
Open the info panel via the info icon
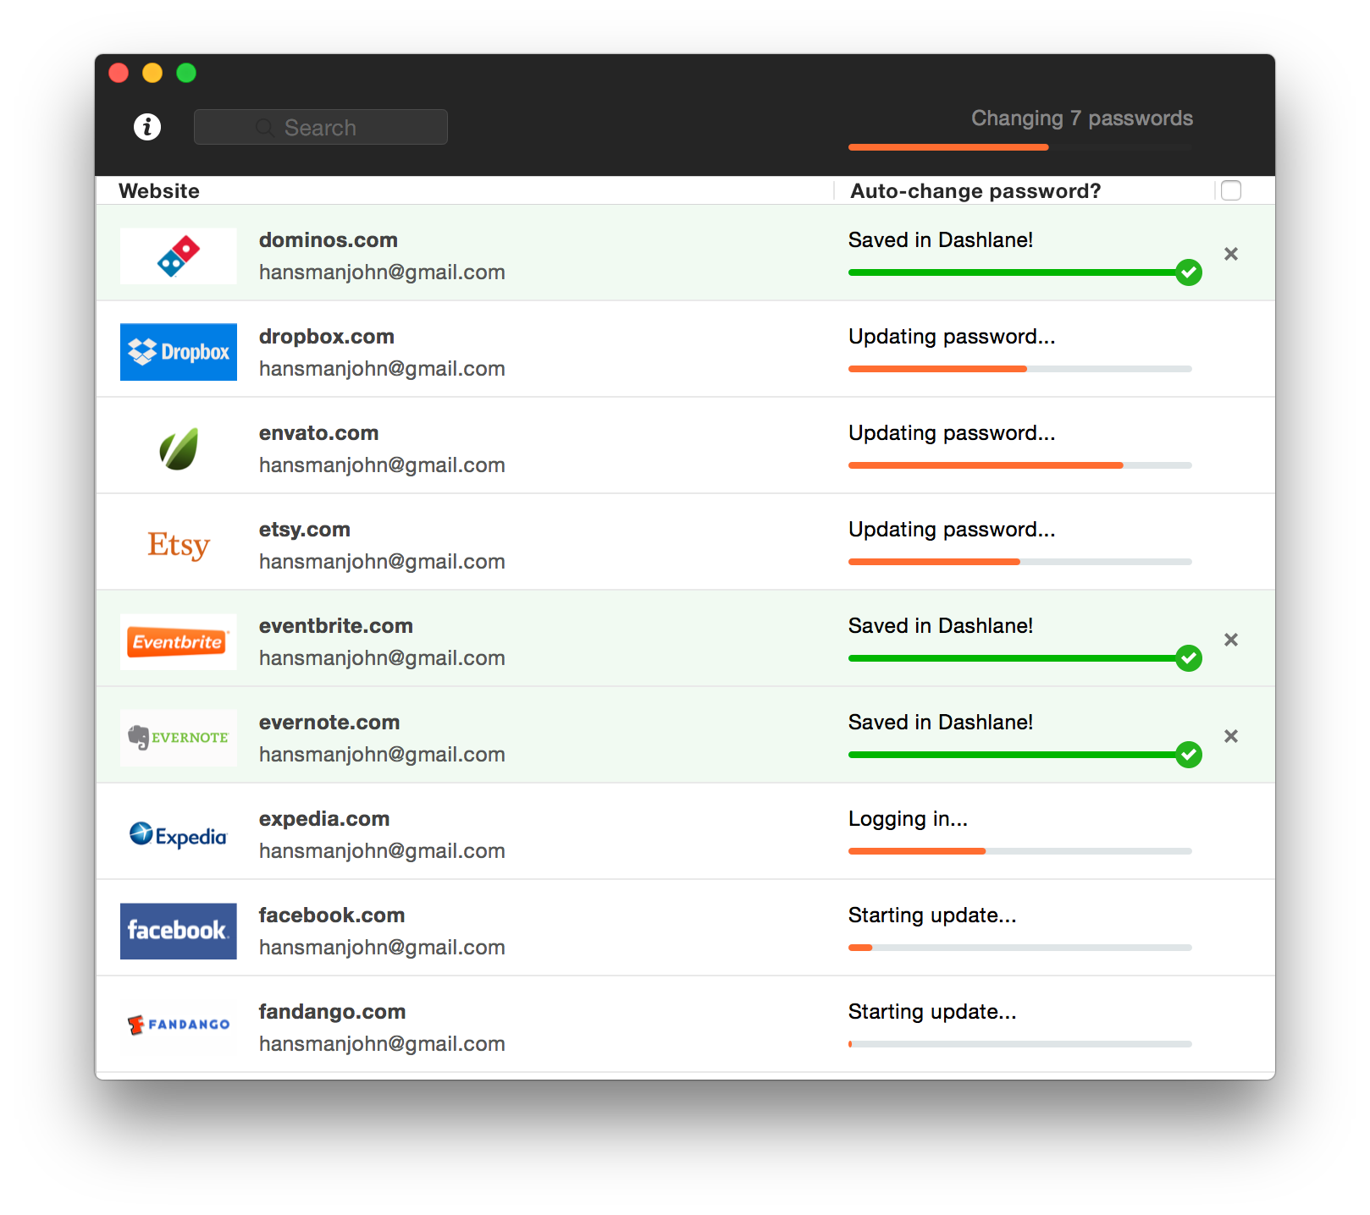(147, 126)
